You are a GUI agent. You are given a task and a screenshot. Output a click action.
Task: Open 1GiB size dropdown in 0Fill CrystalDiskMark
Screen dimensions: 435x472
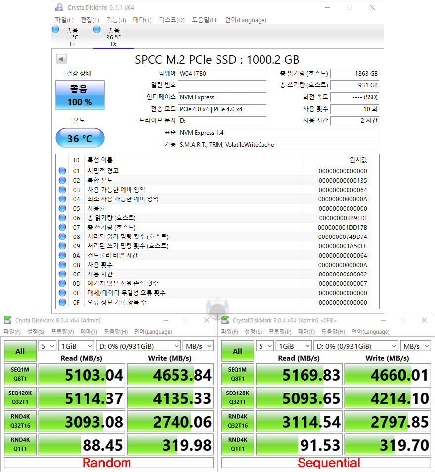click(293, 346)
